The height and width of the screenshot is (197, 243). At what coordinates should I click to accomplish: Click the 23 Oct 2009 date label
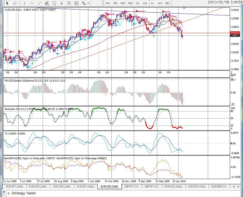tap(112, 181)
